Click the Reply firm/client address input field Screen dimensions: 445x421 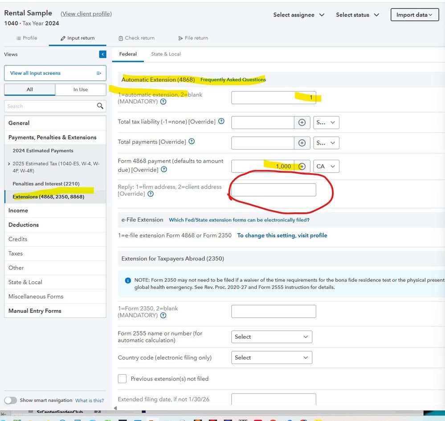coord(274,190)
